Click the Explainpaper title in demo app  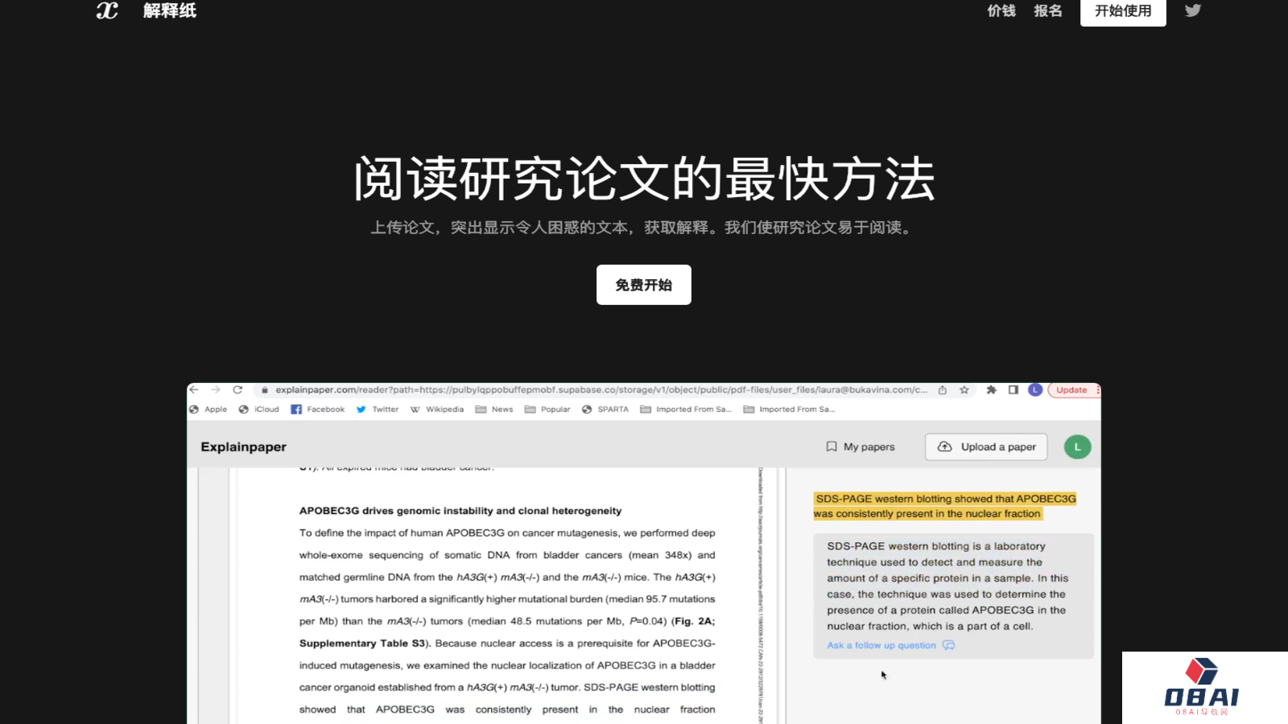243,446
